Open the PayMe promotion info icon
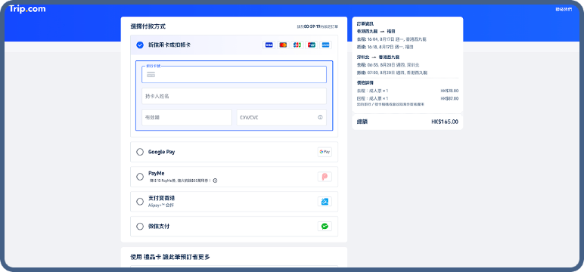 point(215,181)
